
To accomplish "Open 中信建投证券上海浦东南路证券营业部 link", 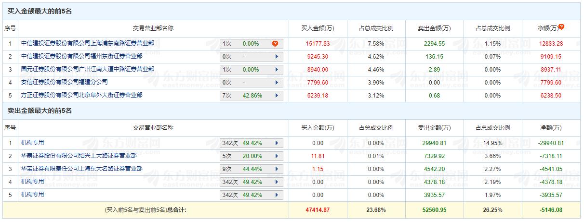I will click(87, 43).
